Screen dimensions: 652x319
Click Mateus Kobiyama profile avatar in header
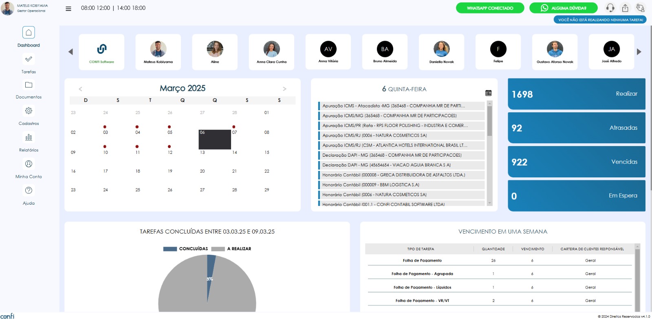coord(7,8)
